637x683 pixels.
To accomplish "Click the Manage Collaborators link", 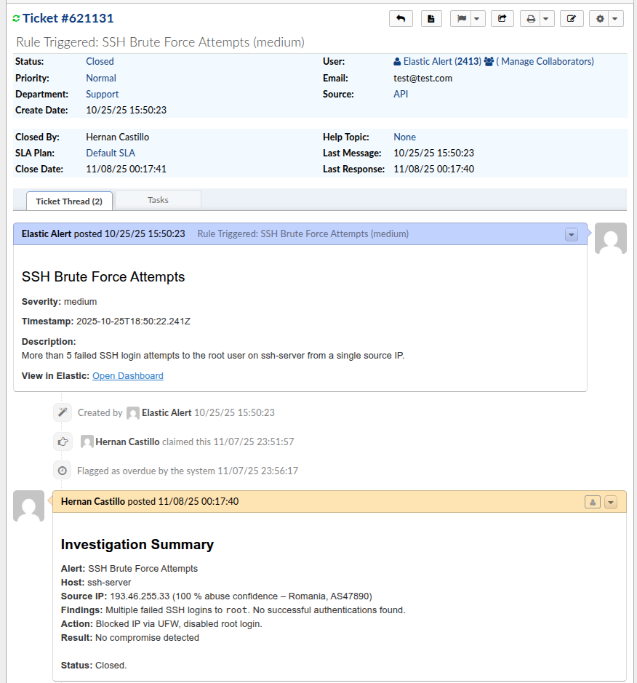I will pyautogui.click(x=545, y=61).
